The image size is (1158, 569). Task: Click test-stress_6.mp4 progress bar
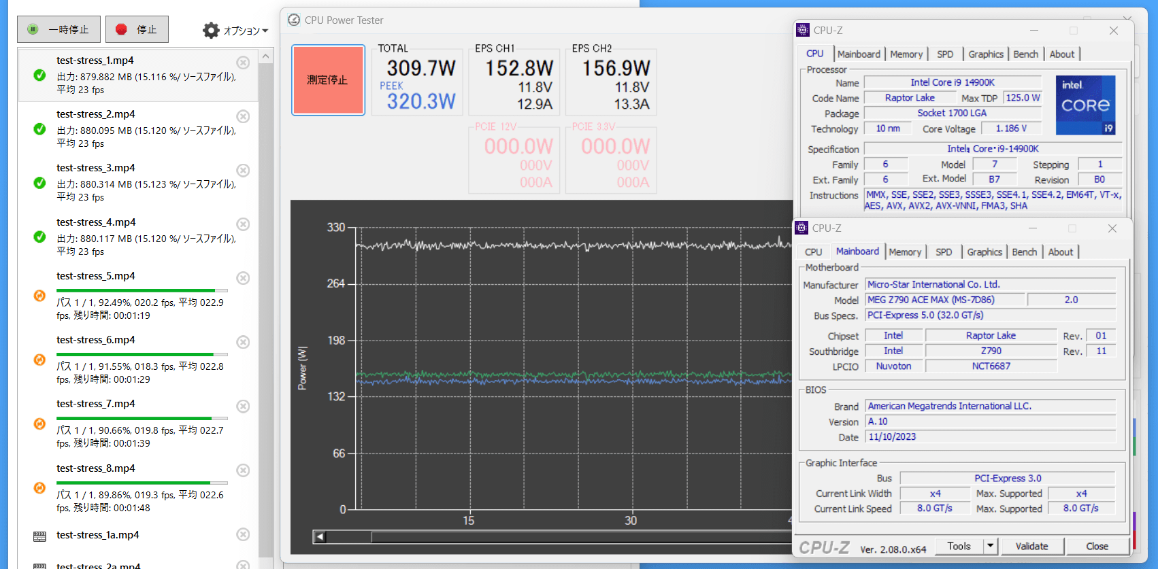pos(142,354)
